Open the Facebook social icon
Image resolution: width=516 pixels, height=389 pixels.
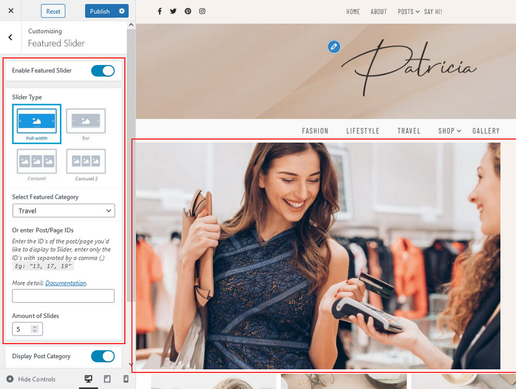point(159,11)
